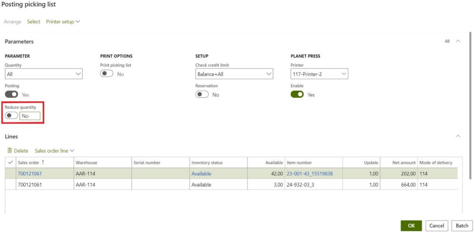Open the Printer setup menu
This screenshot has height=234, width=475.
click(x=63, y=22)
